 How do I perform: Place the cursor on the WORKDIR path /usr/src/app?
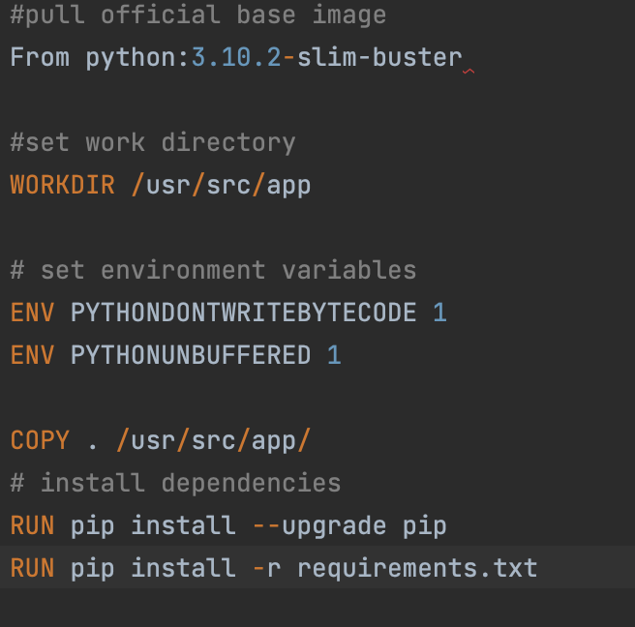(x=221, y=186)
